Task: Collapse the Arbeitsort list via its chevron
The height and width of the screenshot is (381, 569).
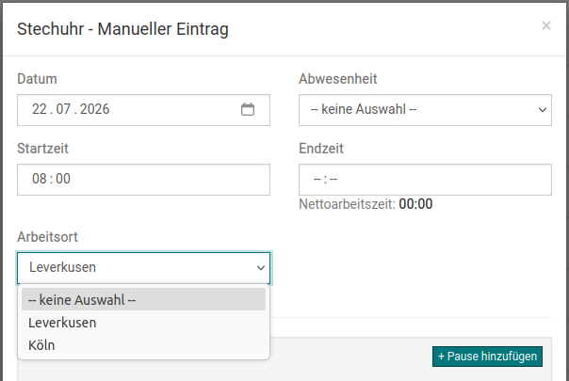Action: click(261, 268)
